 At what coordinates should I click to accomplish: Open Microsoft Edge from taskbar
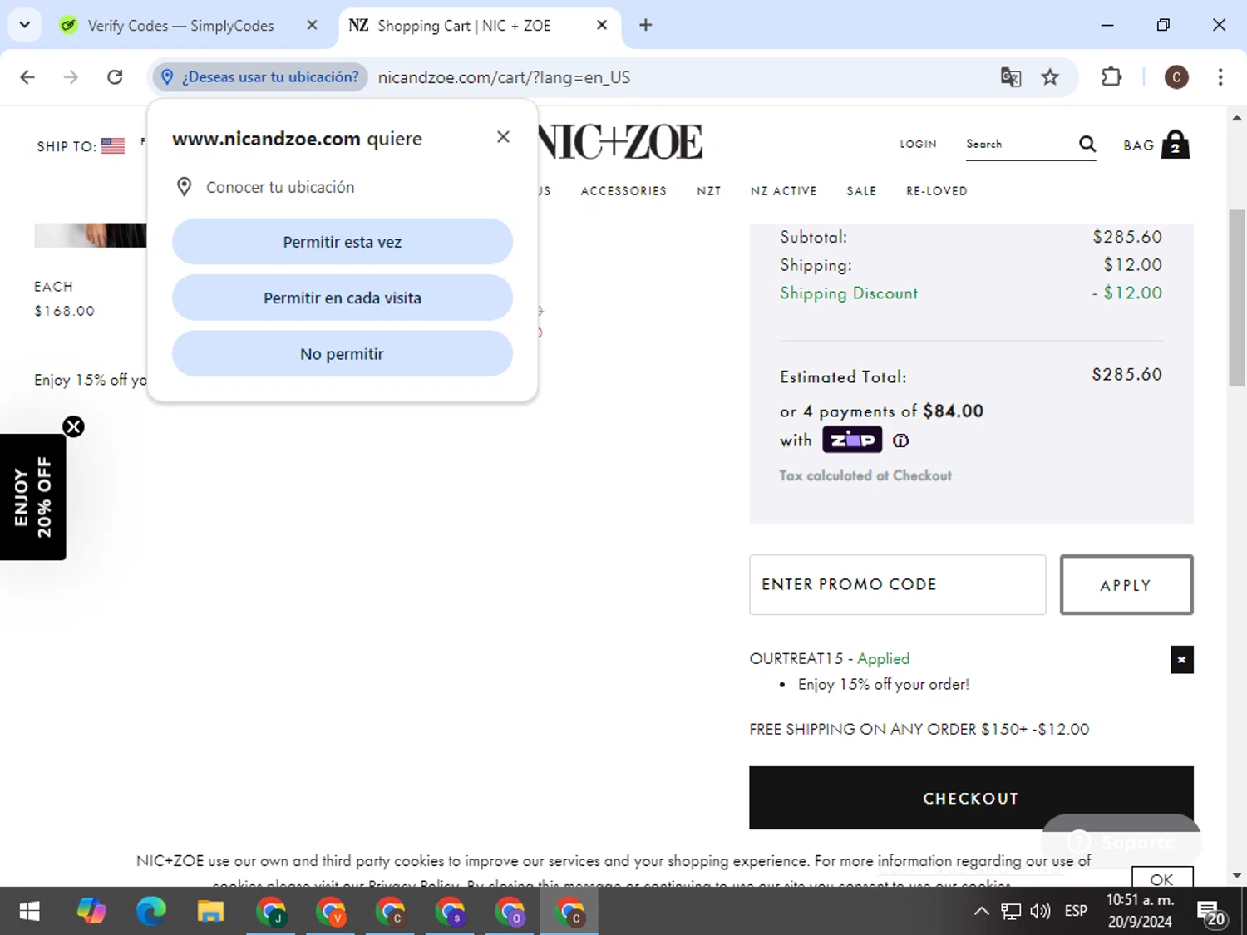[x=150, y=912]
